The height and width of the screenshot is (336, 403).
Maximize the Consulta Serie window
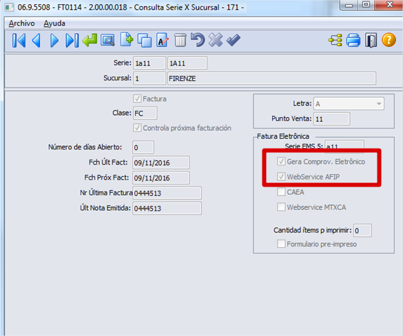coord(366,5)
